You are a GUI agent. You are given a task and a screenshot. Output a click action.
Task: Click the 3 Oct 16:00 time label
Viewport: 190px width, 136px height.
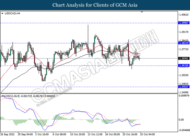click(42, 134)
